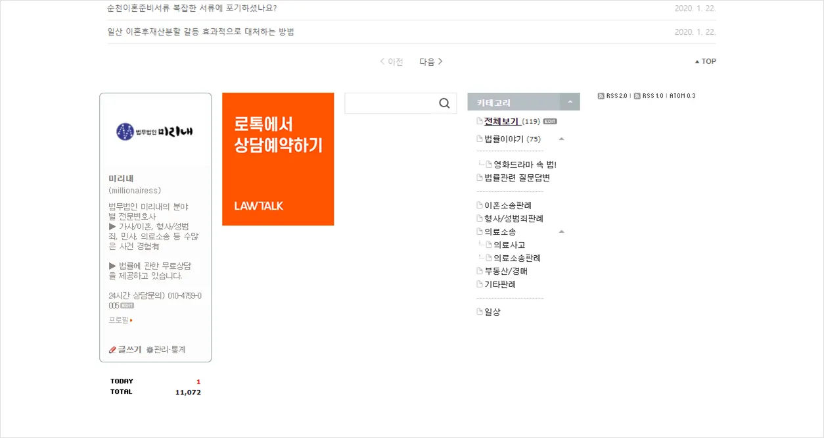Image resolution: width=824 pixels, height=438 pixels.
Task: Click the EDIT badge next to 전체보기
Action: coord(550,122)
